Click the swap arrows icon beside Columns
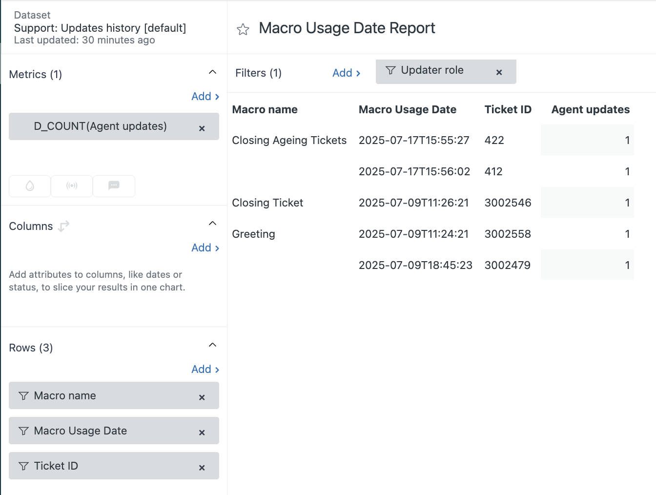The width and height of the screenshot is (656, 495). tap(62, 226)
